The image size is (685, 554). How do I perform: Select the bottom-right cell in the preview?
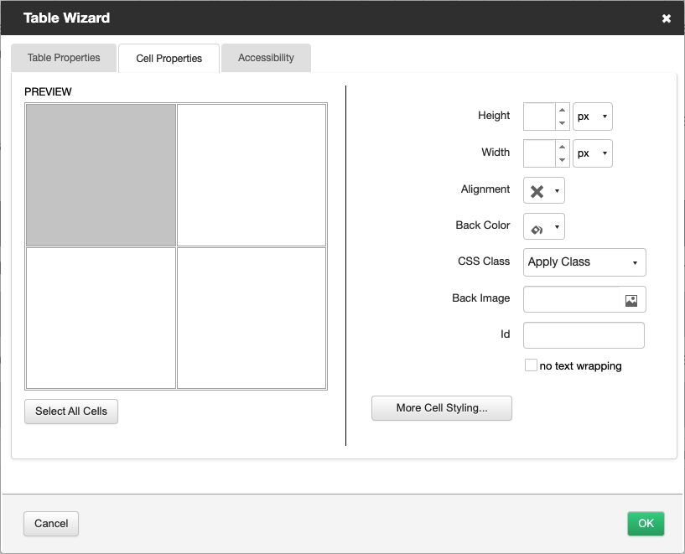point(251,317)
